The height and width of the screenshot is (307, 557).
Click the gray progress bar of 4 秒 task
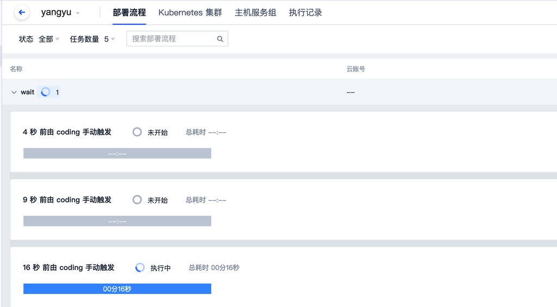[117, 154]
